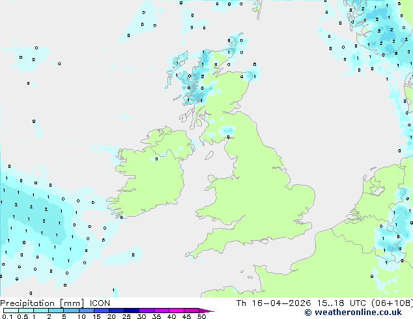413x319 pixels.
Task: Click the legend swatch between 0.1 and 0.5
Action: 11,311
